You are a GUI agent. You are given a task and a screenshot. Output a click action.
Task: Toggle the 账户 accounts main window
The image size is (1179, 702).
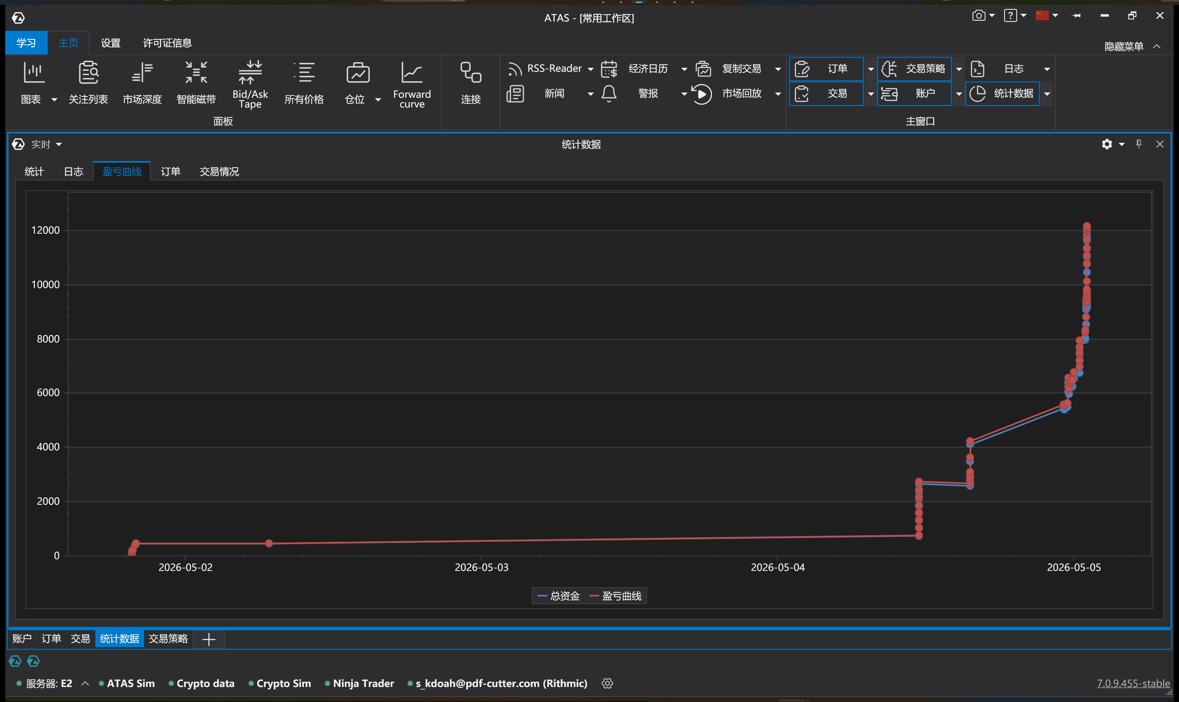point(914,94)
